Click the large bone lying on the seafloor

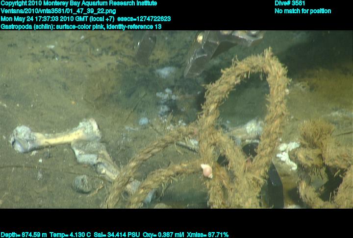tap(56, 136)
